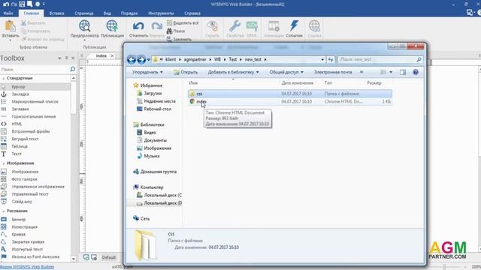Collapse the Стандартные Toolbox group
The width and height of the screenshot is (481, 270).
pos(4,78)
